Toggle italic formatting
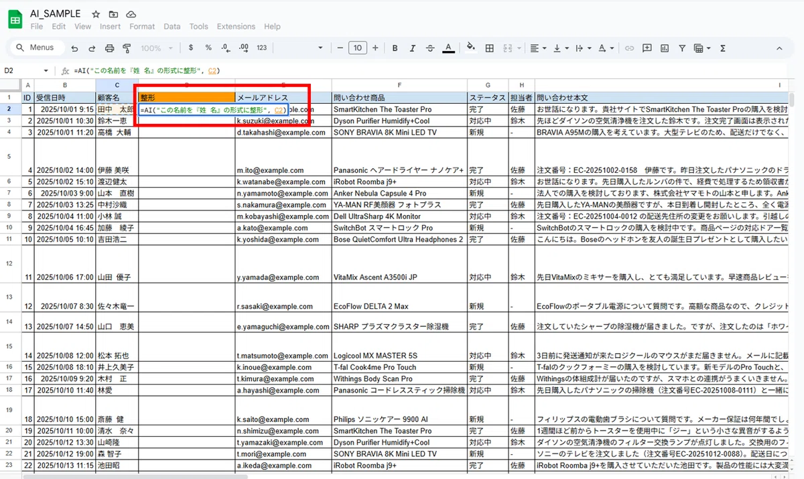This screenshot has height=479, width=804. 412,48
